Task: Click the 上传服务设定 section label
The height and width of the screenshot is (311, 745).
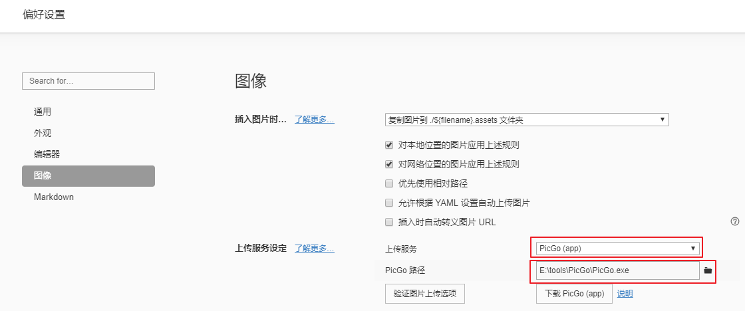Action: [x=261, y=249]
